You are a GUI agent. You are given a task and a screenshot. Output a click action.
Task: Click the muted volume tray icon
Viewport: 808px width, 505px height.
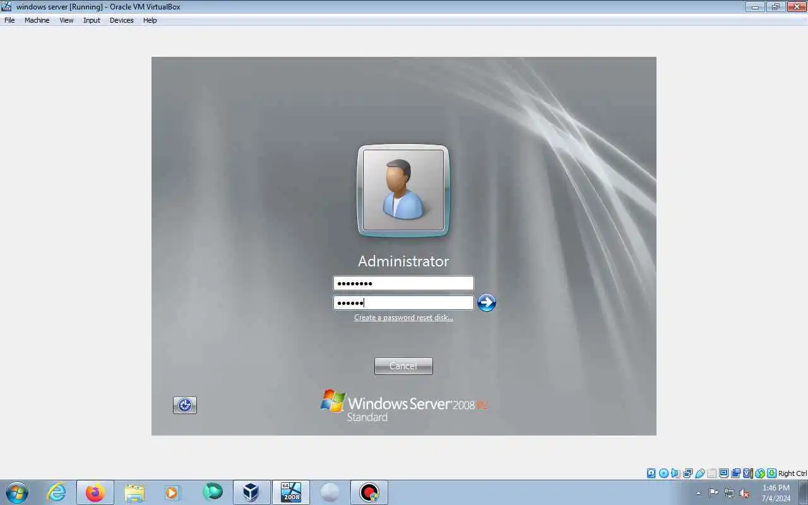[744, 493]
